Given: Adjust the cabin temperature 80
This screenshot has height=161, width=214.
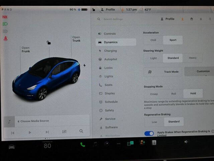Looking at the screenshot, I should [47, 146].
